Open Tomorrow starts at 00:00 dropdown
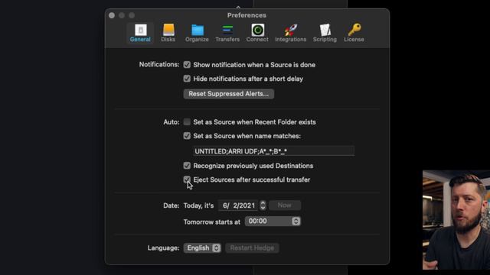This screenshot has height=275, width=490. [x=273, y=221]
